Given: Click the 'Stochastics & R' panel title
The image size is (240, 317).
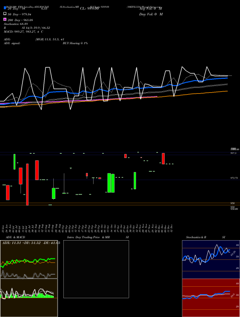Looking at the screenshot, I should point(196,237).
